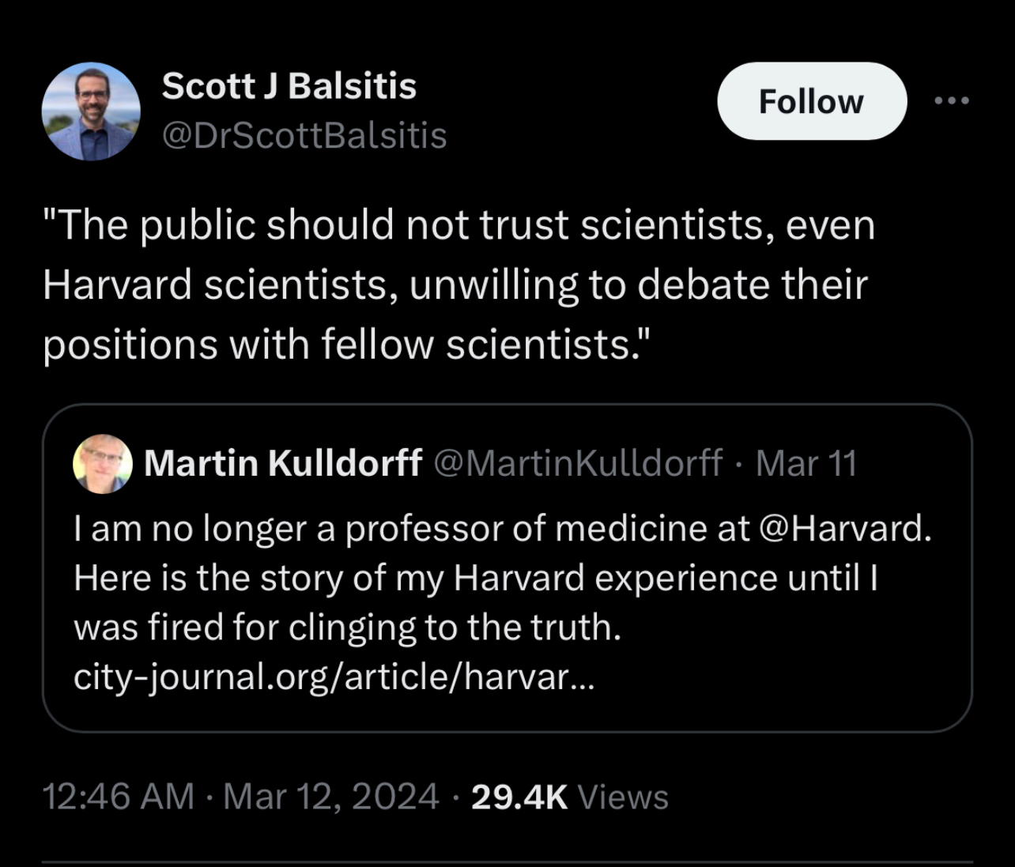Viewport: 1015px width, 867px height.
Task: Click "The public should not trust scientists" line
Action: coord(458,225)
